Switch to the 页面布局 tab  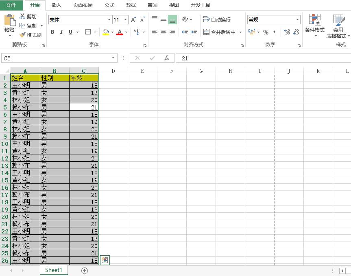(x=83, y=5)
